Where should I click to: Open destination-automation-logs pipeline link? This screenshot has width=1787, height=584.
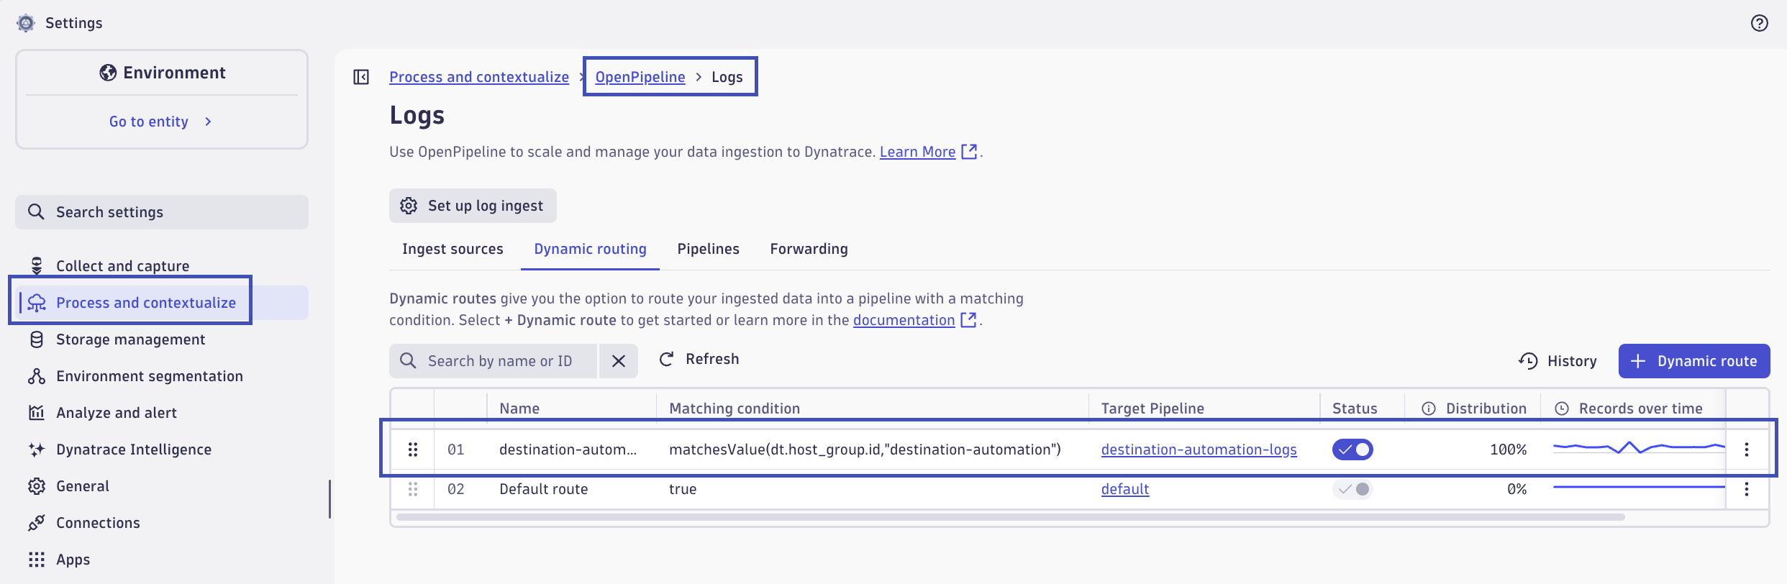click(x=1199, y=450)
